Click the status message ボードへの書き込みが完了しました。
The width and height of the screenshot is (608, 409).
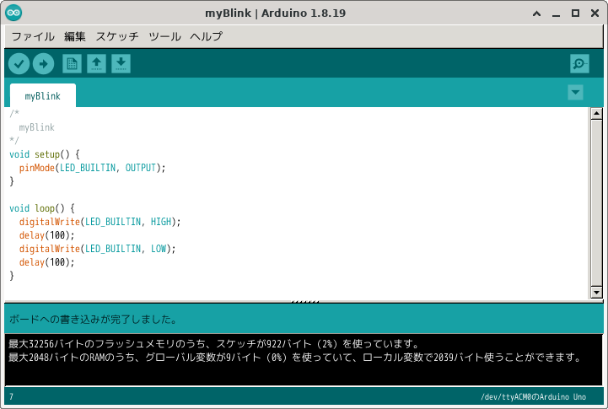tap(93, 320)
